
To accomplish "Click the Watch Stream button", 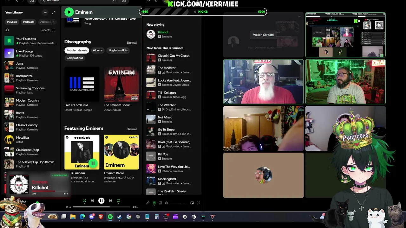I will pyautogui.click(x=263, y=35).
